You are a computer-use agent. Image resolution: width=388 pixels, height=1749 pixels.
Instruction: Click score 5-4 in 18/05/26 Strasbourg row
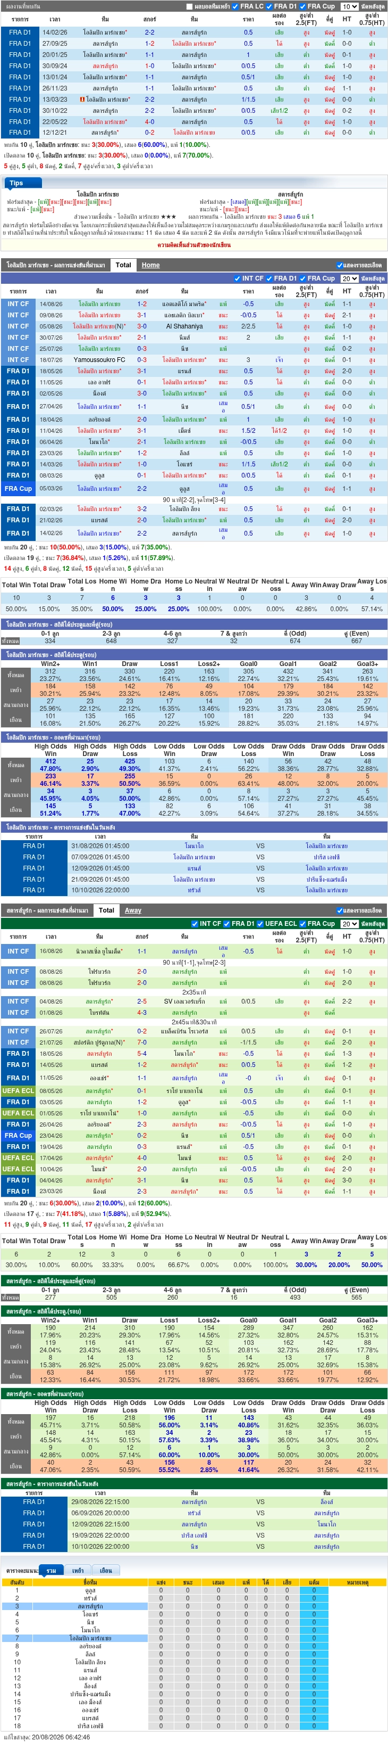(x=142, y=1054)
